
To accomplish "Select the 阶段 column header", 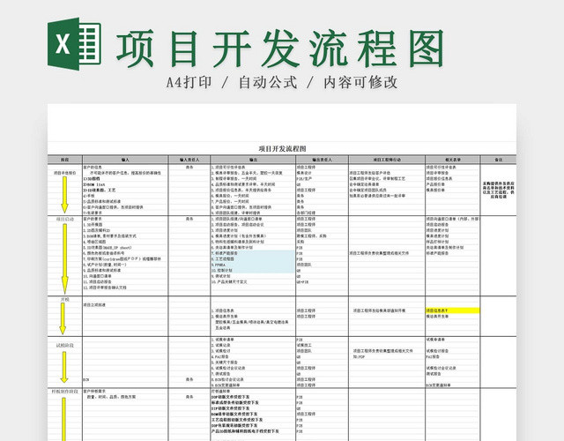I will pyautogui.click(x=64, y=160).
